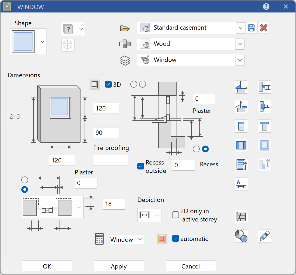Select the first radio button next to 3D

point(134,84)
